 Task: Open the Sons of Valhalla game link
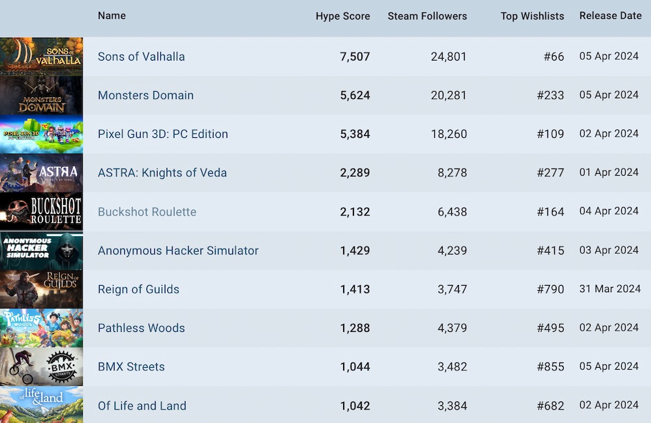point(141,57)
